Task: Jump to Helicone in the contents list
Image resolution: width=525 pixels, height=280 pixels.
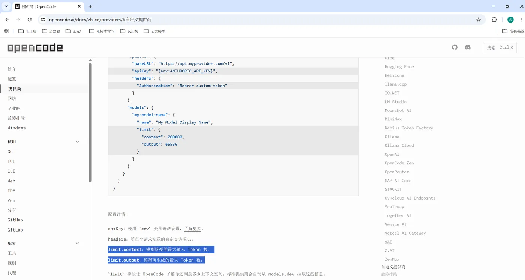Action: pos(394,75)
